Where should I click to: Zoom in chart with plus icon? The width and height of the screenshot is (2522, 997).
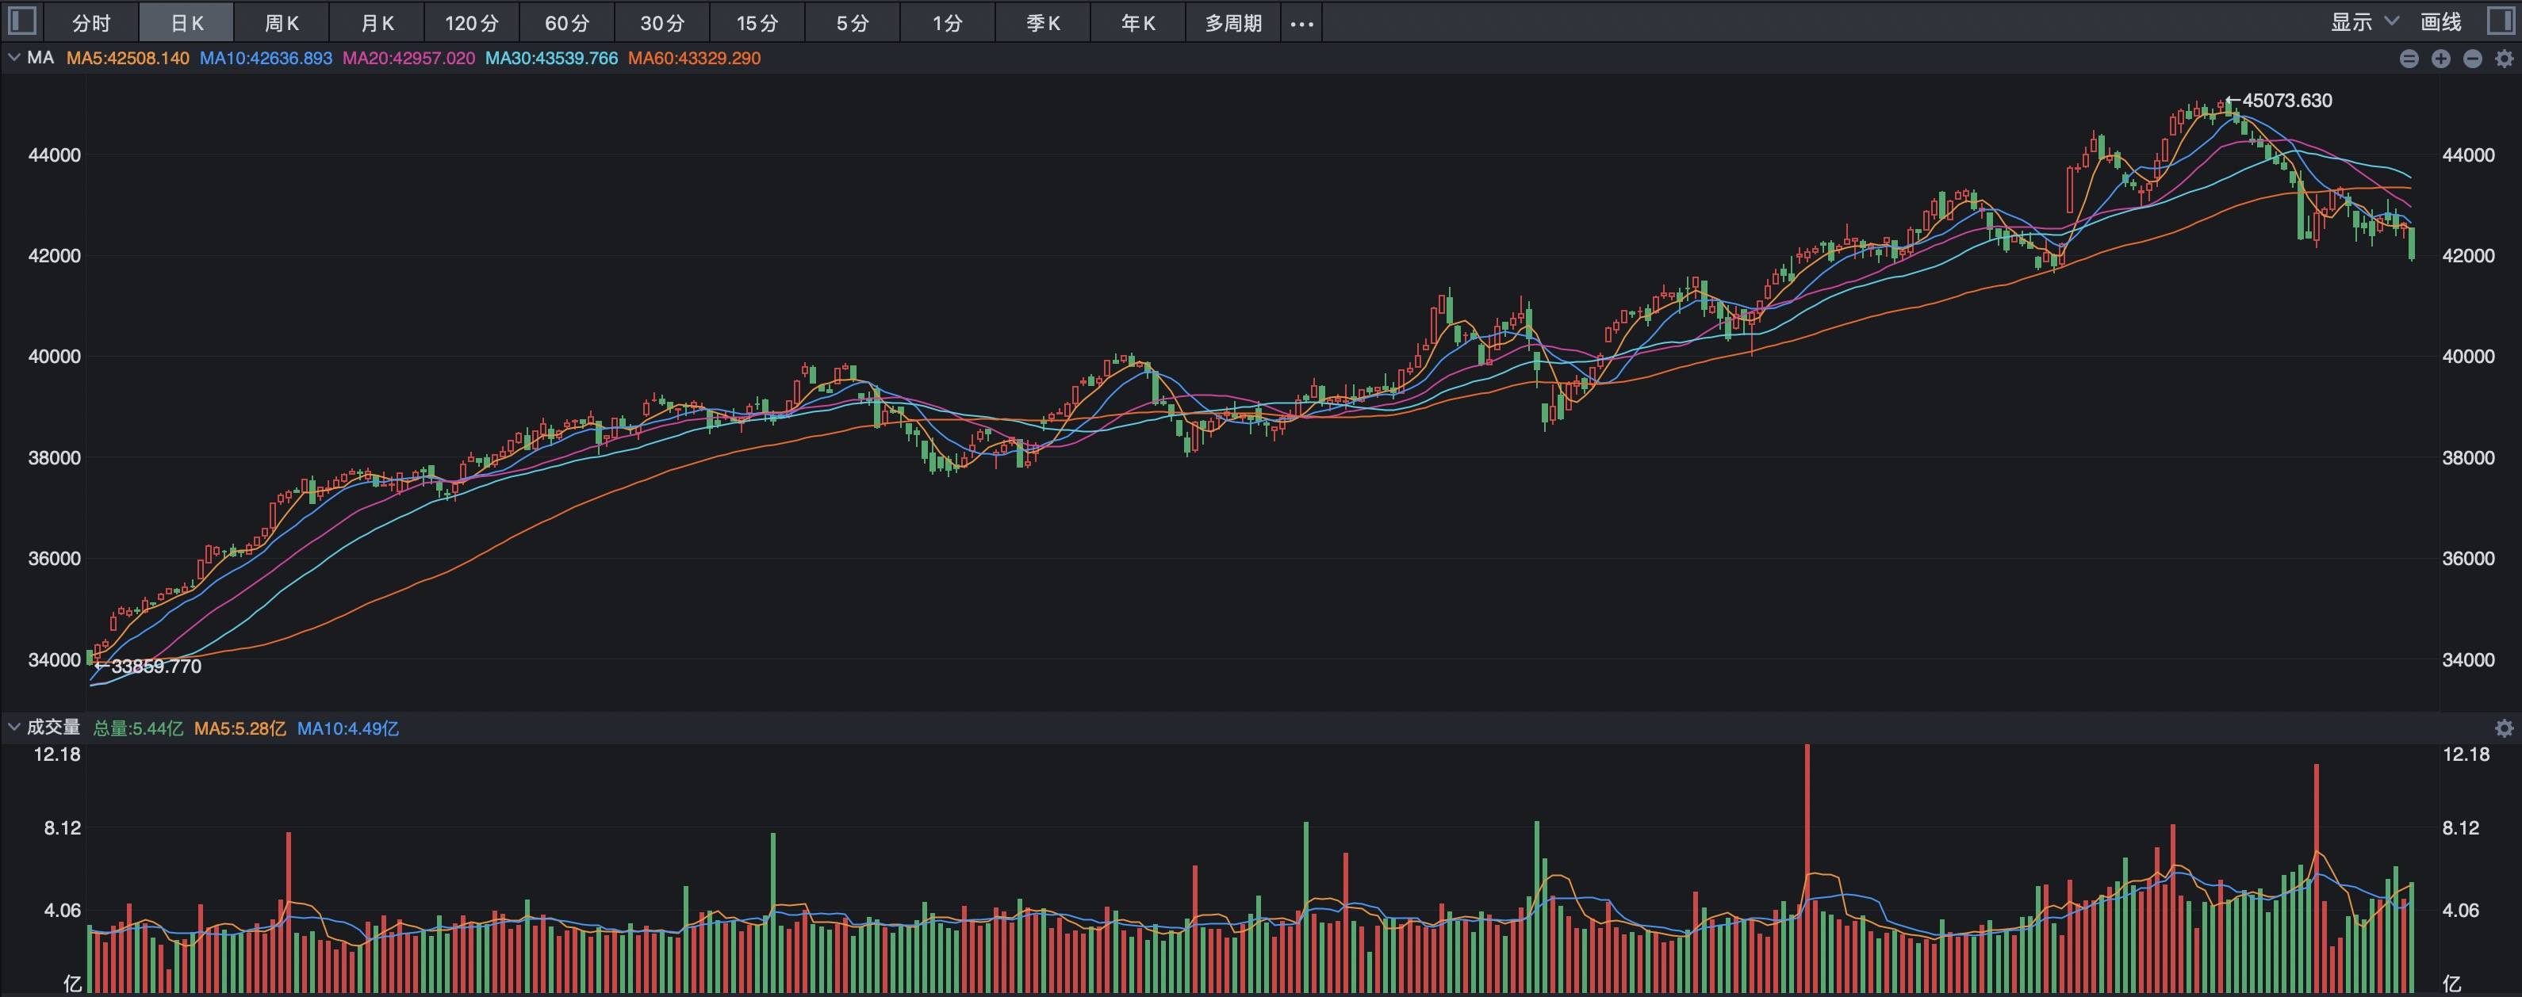pyautogui.click(x=2441, y=59)
